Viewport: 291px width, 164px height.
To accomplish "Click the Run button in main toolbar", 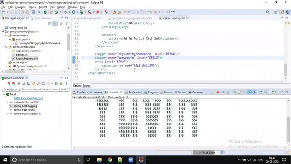I will coord(74,12).
